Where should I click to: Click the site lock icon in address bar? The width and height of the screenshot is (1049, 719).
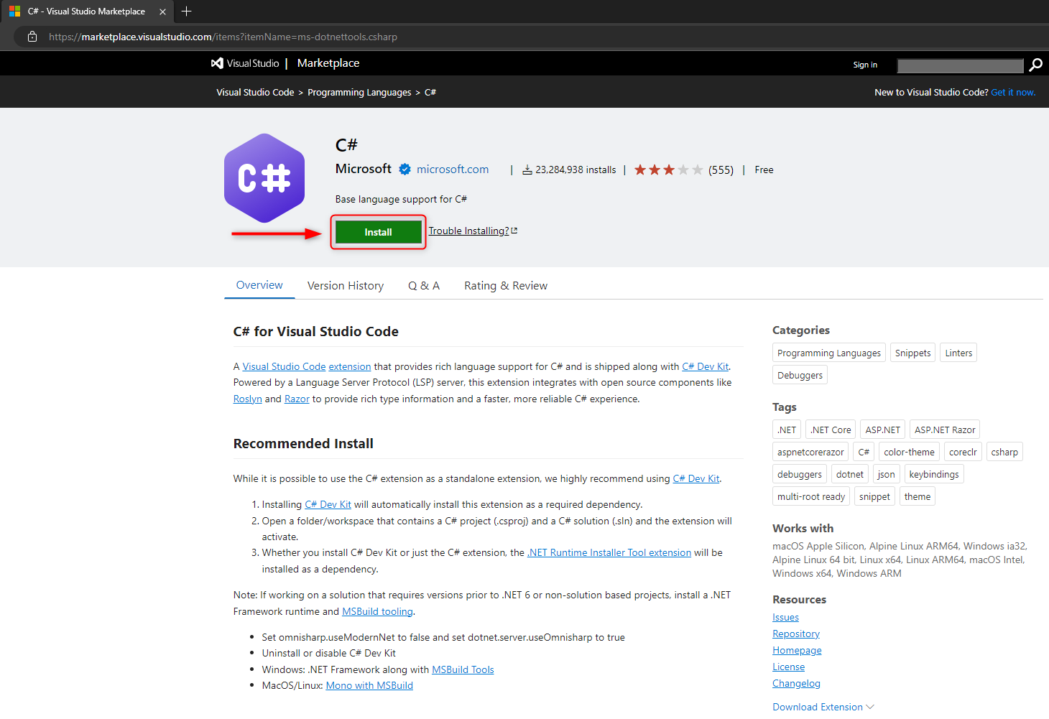(32, 37)
